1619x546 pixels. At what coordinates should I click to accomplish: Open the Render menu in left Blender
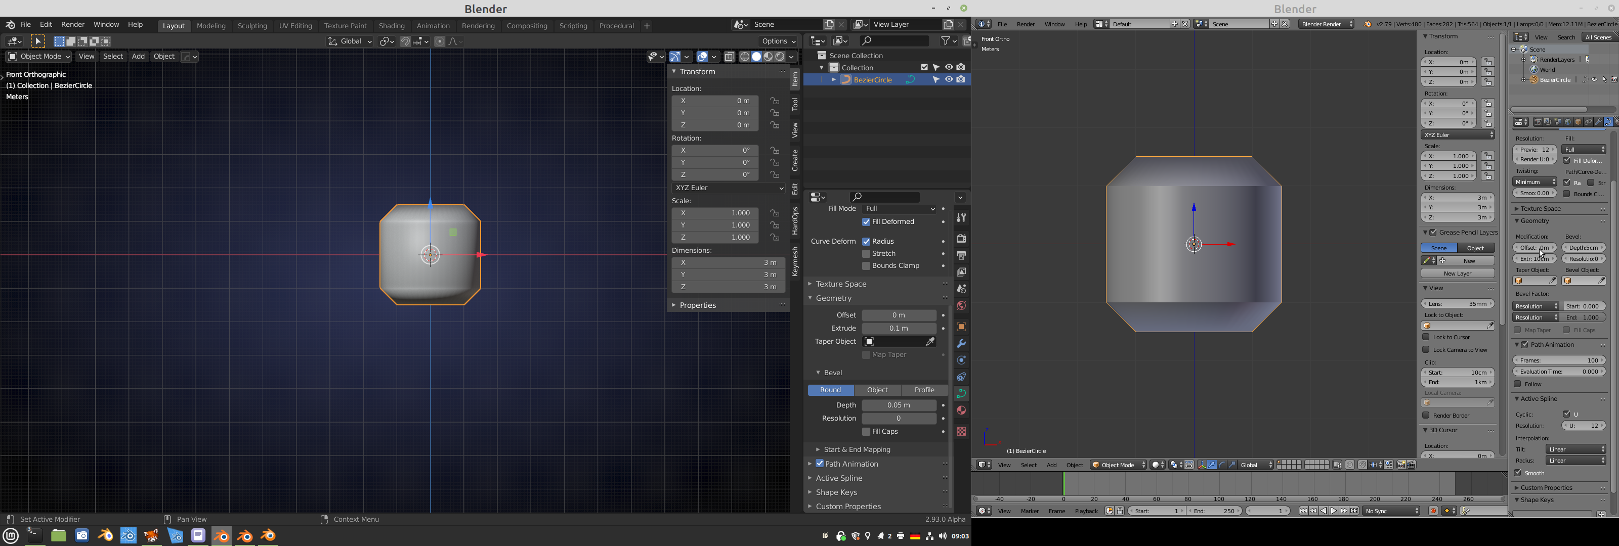coord(73,24)
